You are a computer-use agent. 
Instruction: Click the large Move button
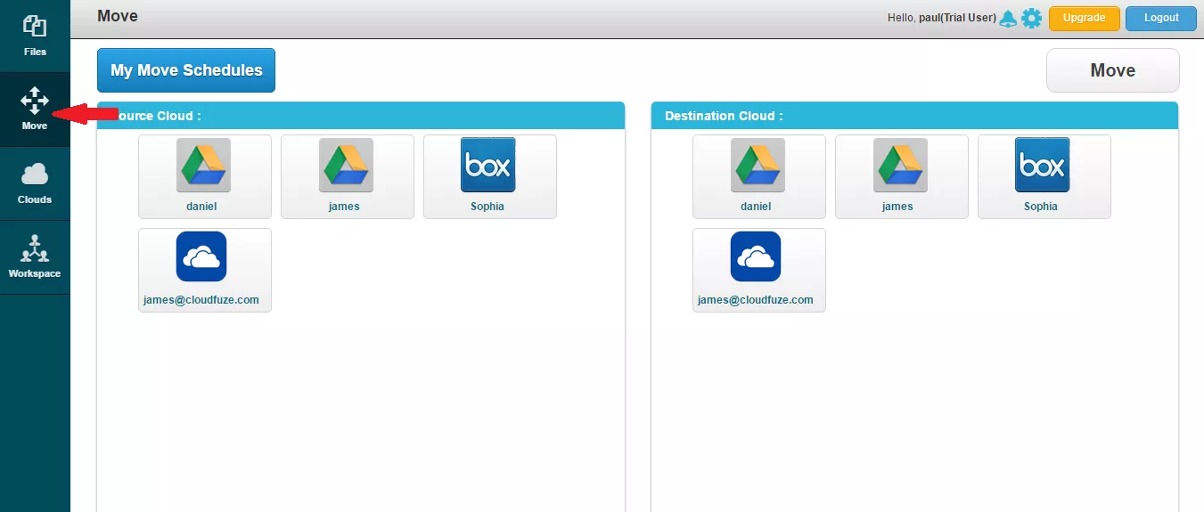(1112, 70)
